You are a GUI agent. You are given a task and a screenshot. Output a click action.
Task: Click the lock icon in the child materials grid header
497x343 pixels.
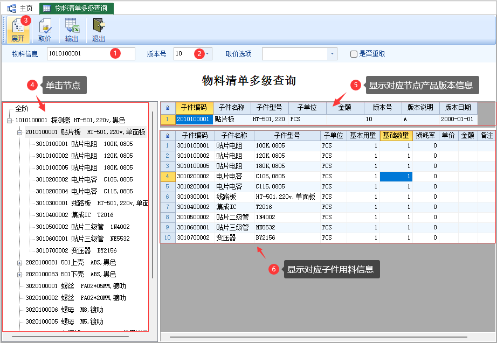click(168, 136)
